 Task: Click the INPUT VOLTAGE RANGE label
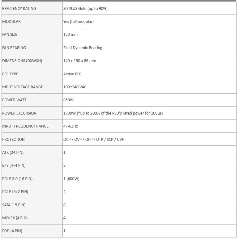[23, 87]
